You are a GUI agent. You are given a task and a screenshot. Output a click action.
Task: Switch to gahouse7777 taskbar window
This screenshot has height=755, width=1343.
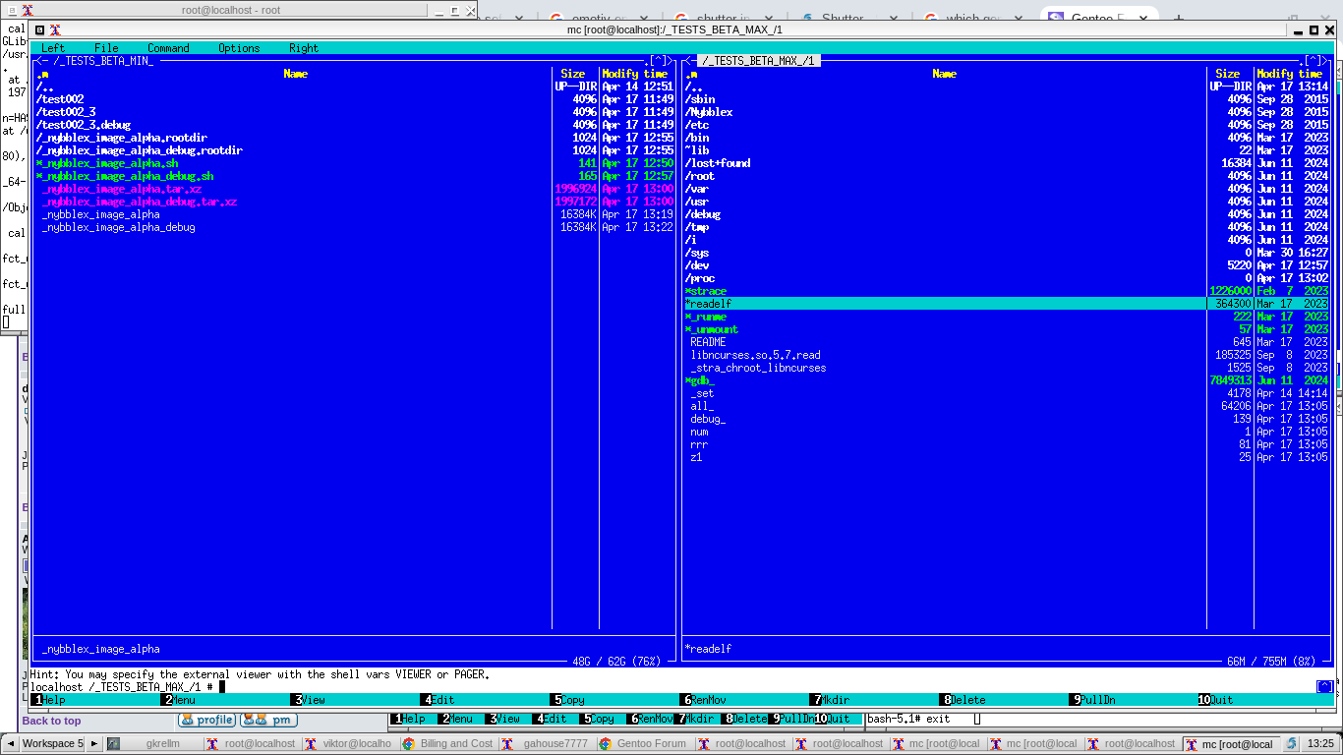point(546,744)
